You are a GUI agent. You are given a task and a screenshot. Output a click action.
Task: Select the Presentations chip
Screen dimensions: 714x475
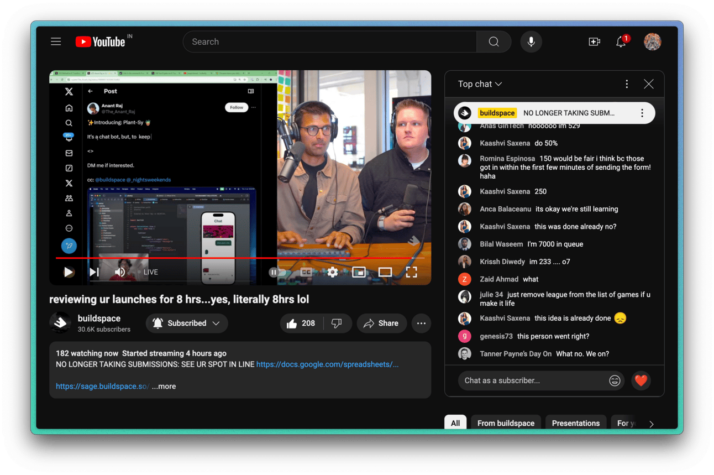tap(575, 423)
